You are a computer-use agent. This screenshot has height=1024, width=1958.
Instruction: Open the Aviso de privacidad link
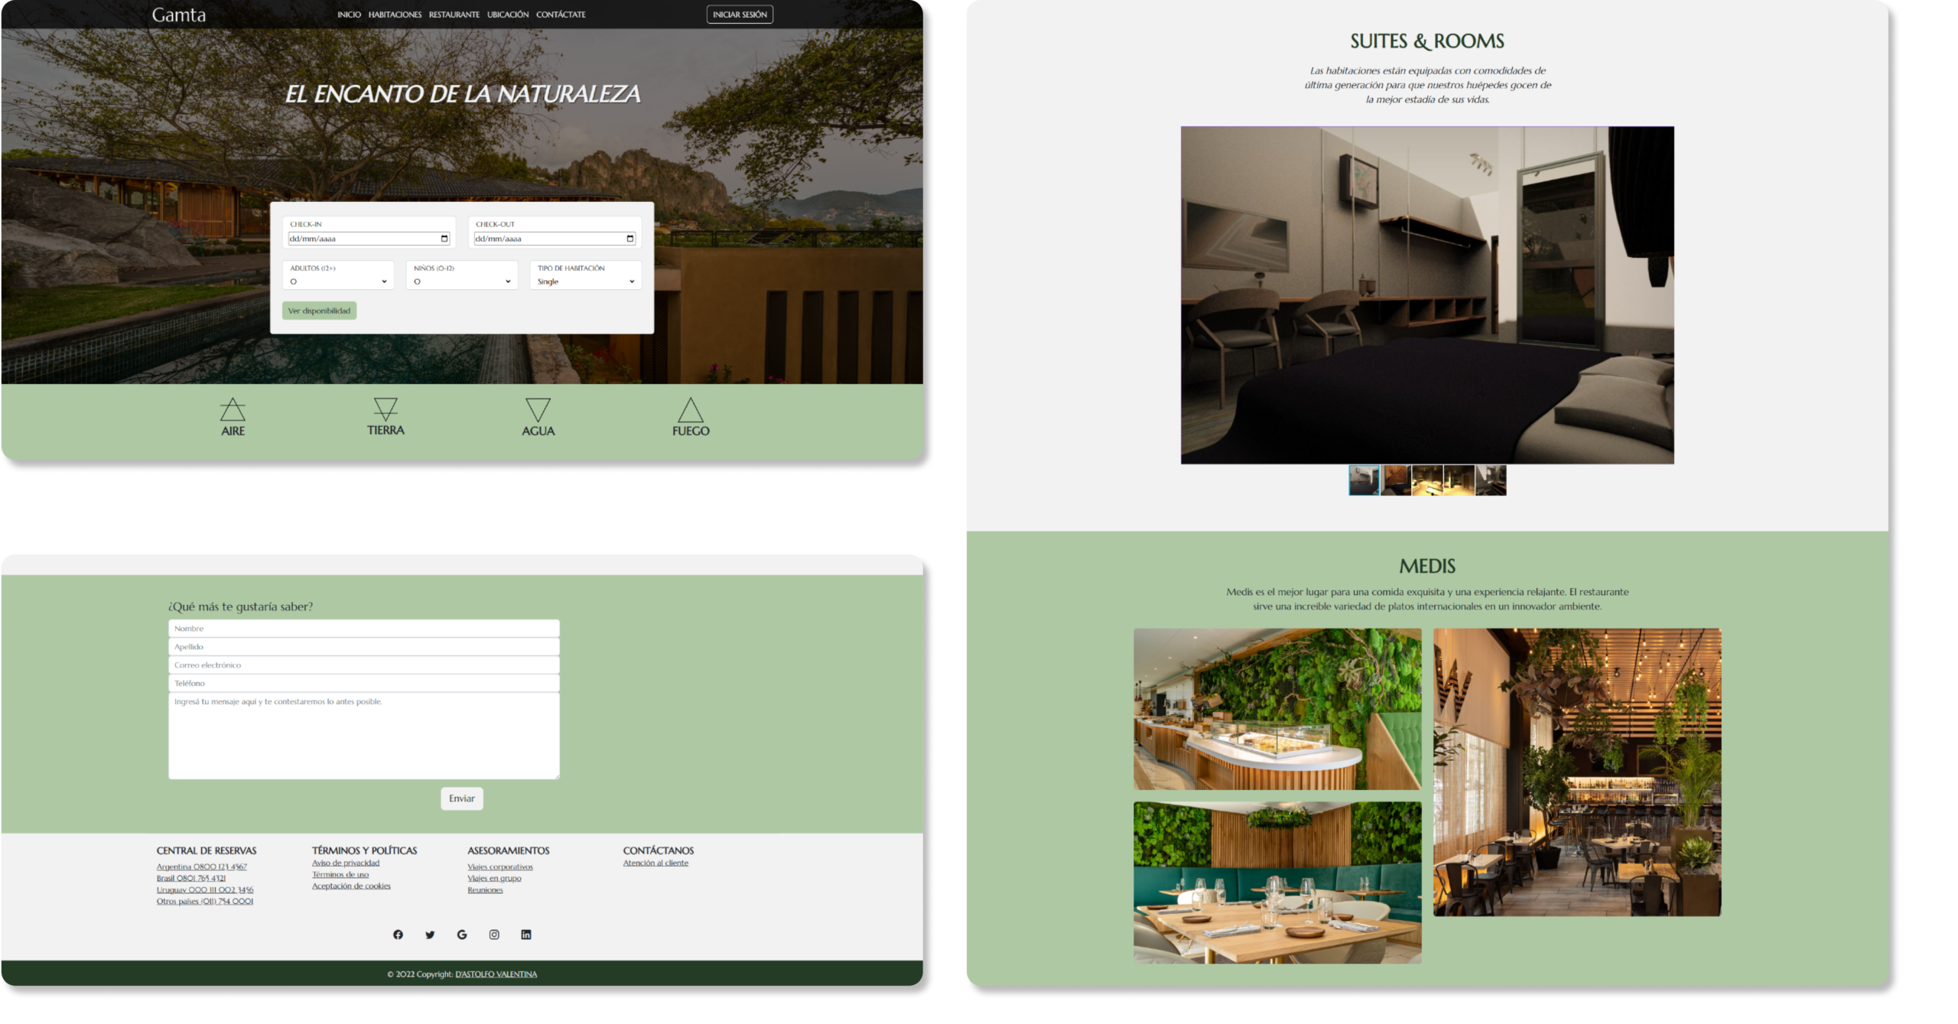(x=346, y=863)
